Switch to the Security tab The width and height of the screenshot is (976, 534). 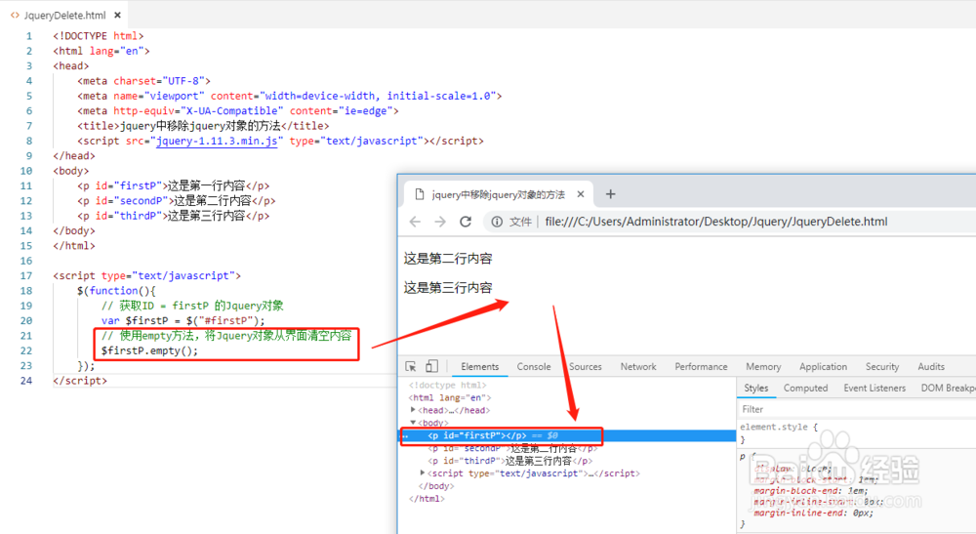[x=882, y=367]
